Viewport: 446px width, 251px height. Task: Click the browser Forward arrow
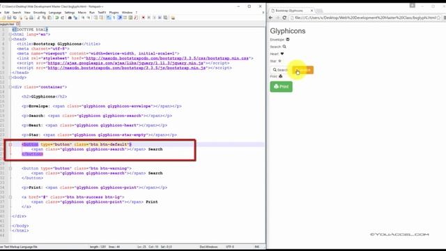point(277,17)
